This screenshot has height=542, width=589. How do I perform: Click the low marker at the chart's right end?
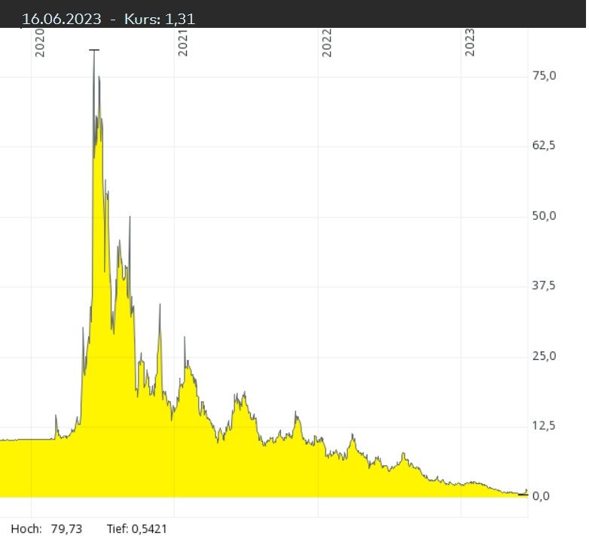[523, 495]
